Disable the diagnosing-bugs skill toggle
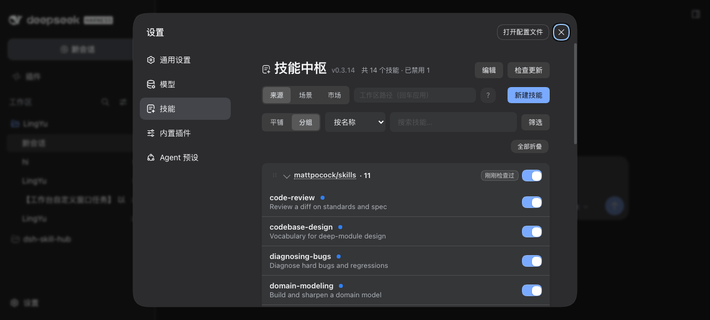 [x=532, y=261]
